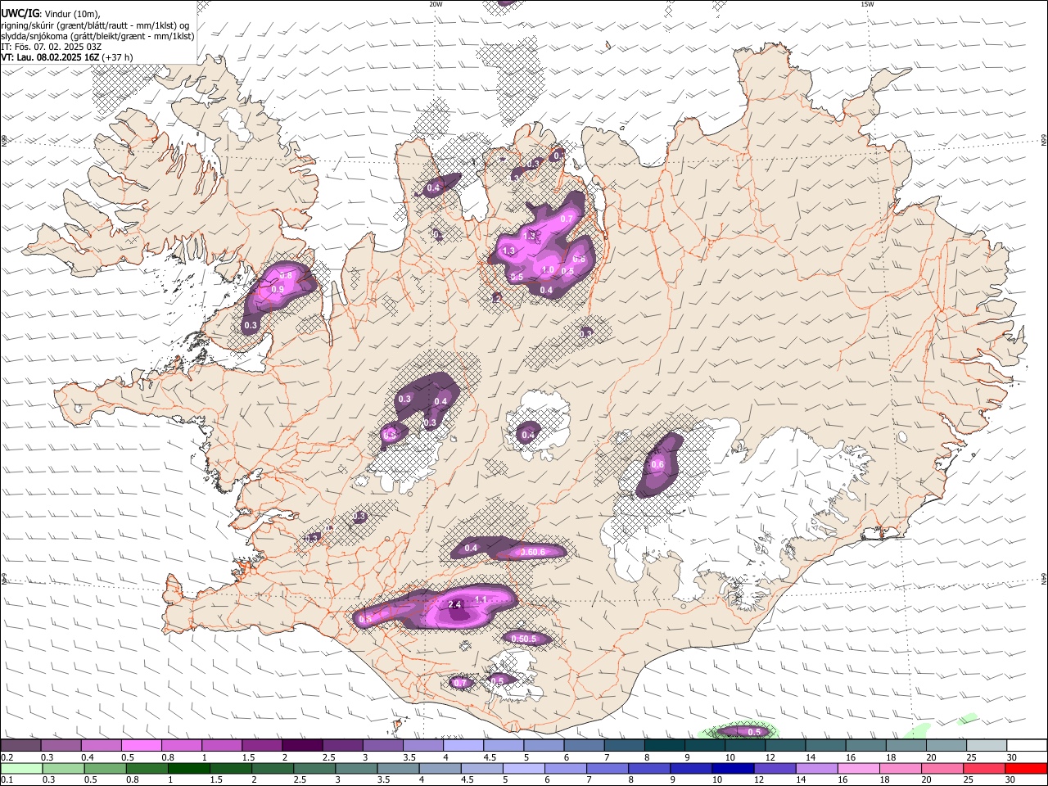Viewport: 1048px width, 786px height.
Task: Click the '1.0' precipitation value on the map
Action: coord(548,269)
